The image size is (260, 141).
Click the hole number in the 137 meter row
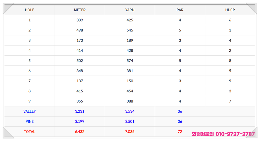tap(30, 81)
